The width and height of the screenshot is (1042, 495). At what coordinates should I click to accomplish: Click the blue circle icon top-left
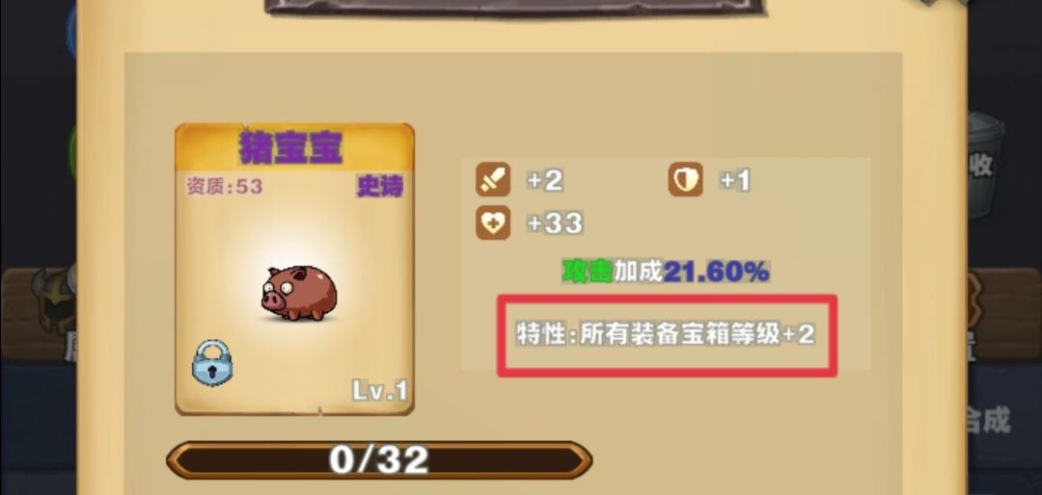(x=71, y=31)
